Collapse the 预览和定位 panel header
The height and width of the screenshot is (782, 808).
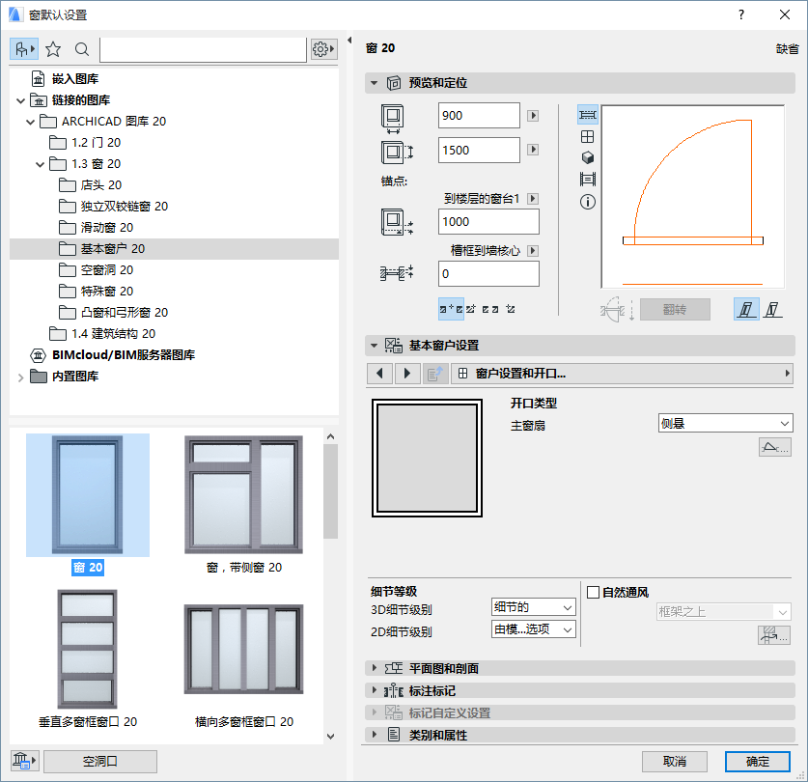pyautogui.click(x=375, y=83)
